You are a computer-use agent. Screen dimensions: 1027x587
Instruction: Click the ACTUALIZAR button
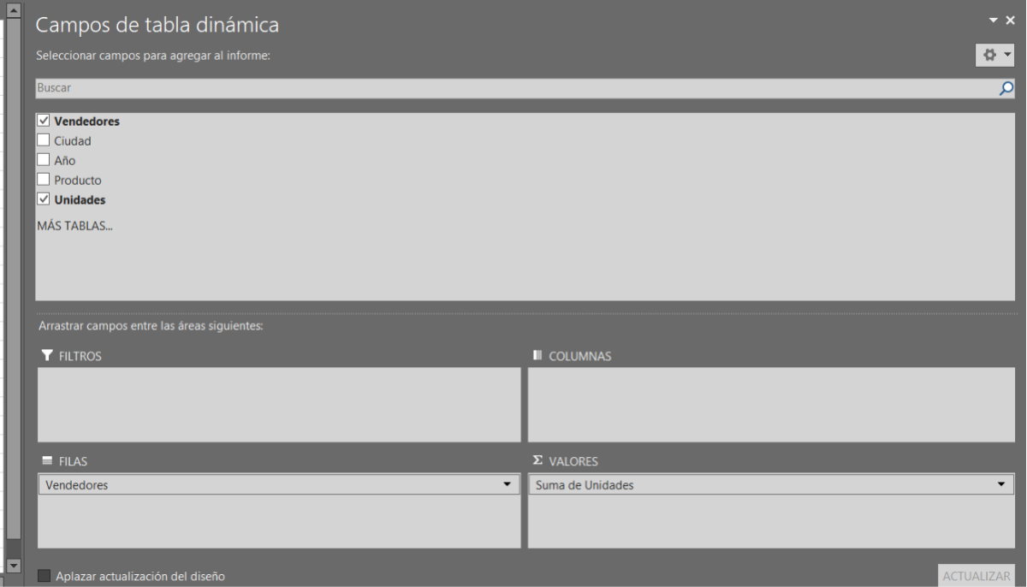point(976,576)
